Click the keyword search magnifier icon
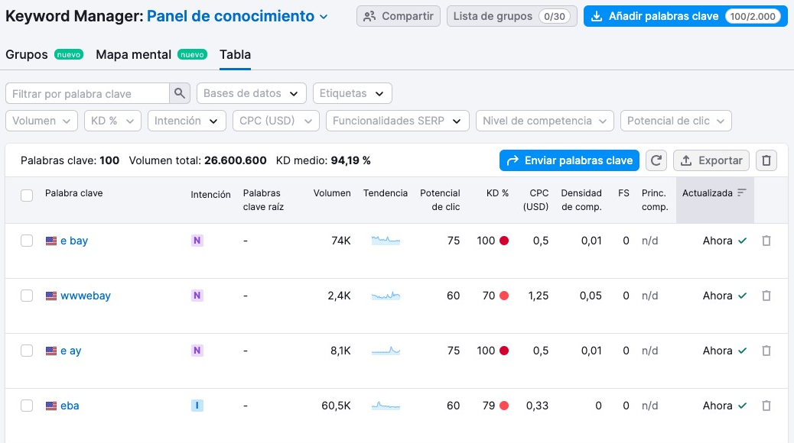The height and width of the screenshot is (443, 794). click(x=178, y=92)
